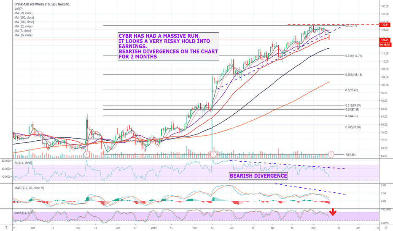Click Jun on the time axis

click(x=358, y=228)
